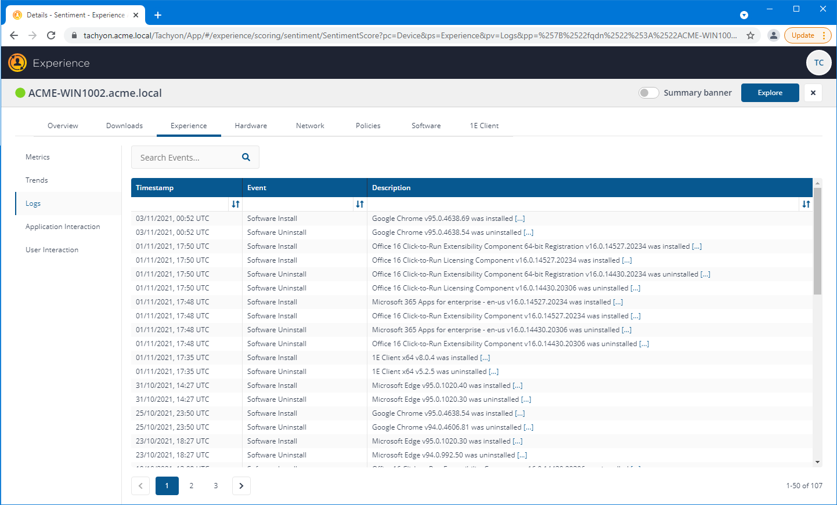837x505 pixels.
Task: Click the Event column header
Action: coord(305,188)
